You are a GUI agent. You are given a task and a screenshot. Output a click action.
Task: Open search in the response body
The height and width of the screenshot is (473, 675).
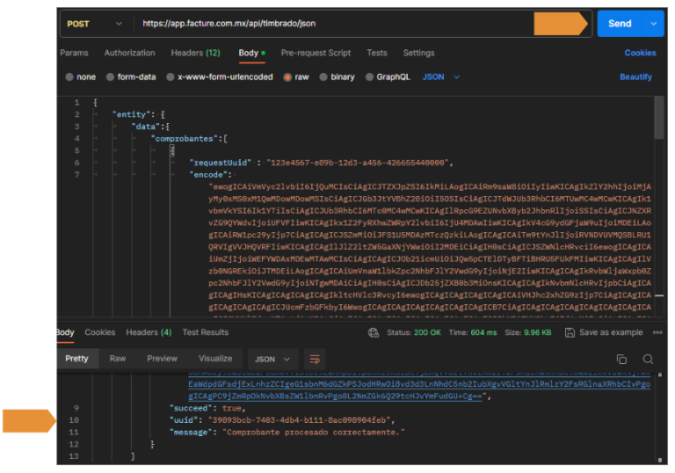point(648,359)
